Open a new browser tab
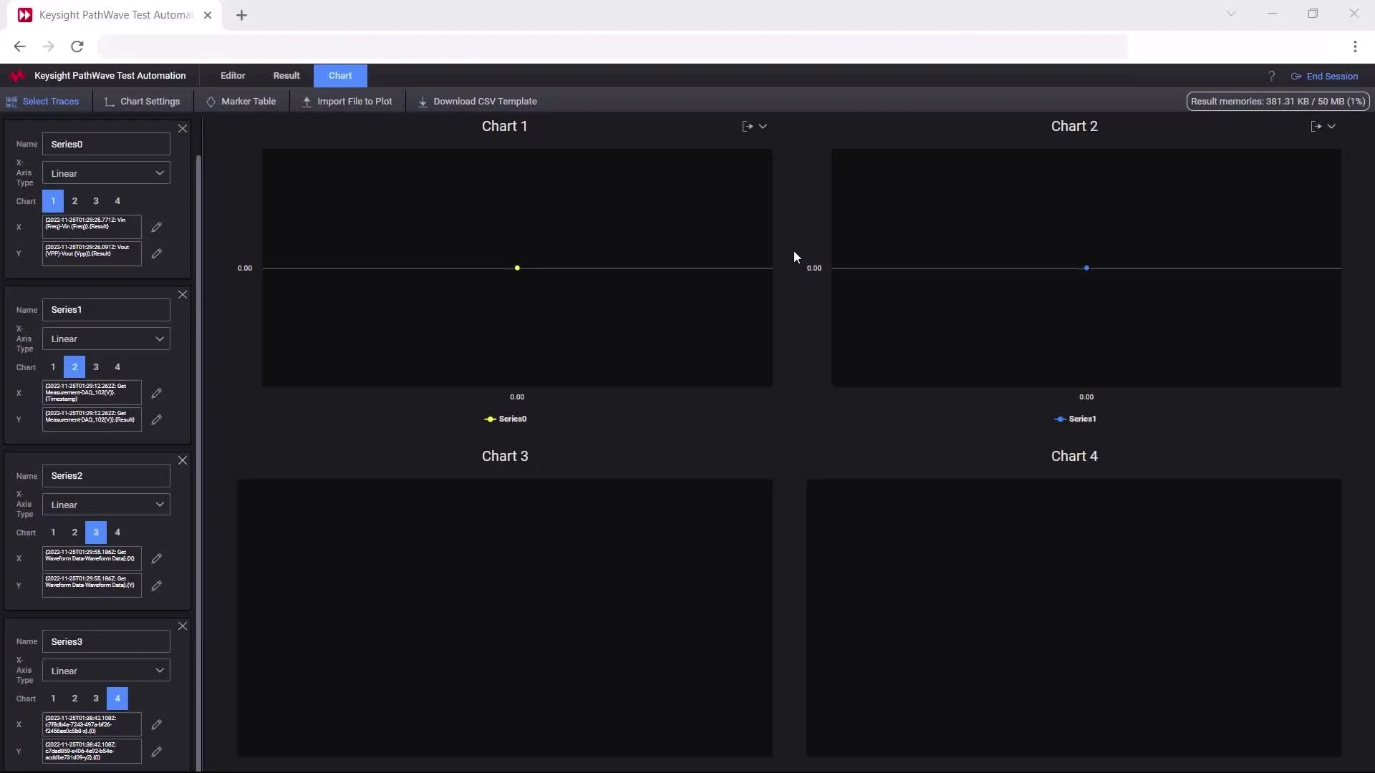This screenshot has height=773, width=1375. coord(241,15)
